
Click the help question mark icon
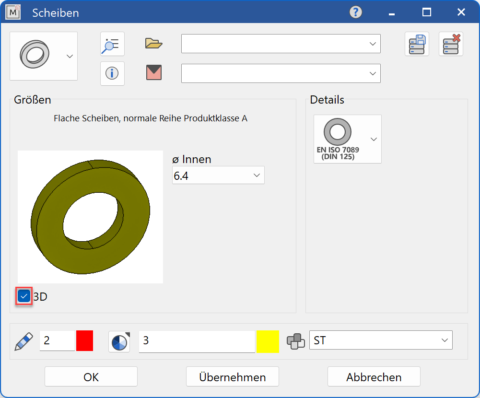tap(356, 12)
